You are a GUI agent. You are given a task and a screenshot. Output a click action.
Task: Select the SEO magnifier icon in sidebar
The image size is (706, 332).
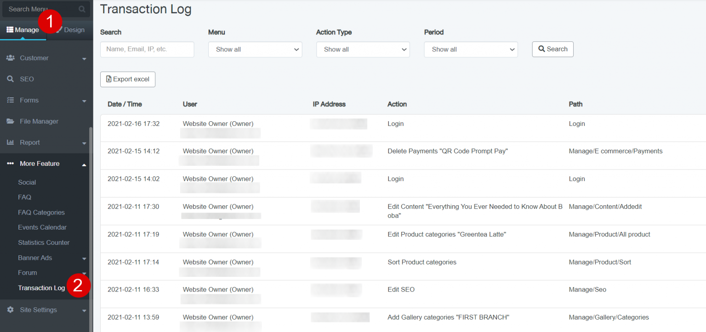pyautogui.click(x=11, y=79)
